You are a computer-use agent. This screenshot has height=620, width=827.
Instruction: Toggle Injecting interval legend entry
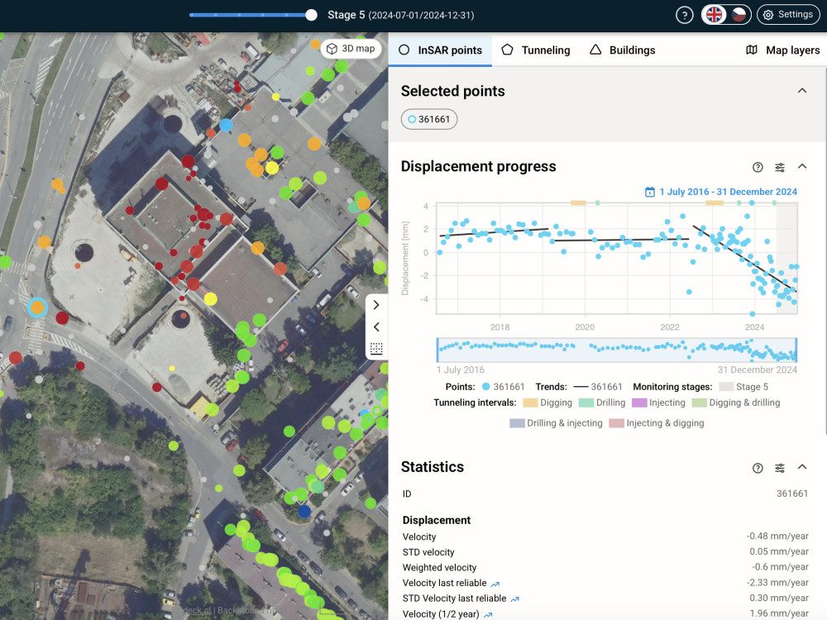pyautogui.click(x=658, y=403)
